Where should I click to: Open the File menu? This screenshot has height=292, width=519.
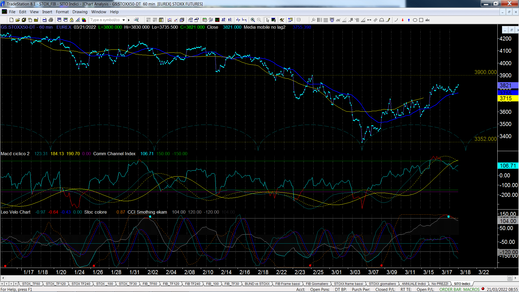12,12
